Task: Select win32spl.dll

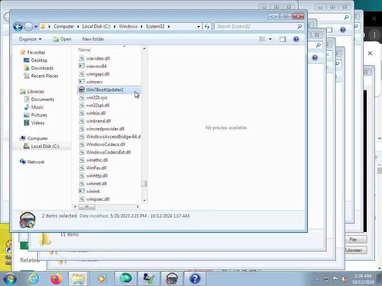Action: coord(97,105)
